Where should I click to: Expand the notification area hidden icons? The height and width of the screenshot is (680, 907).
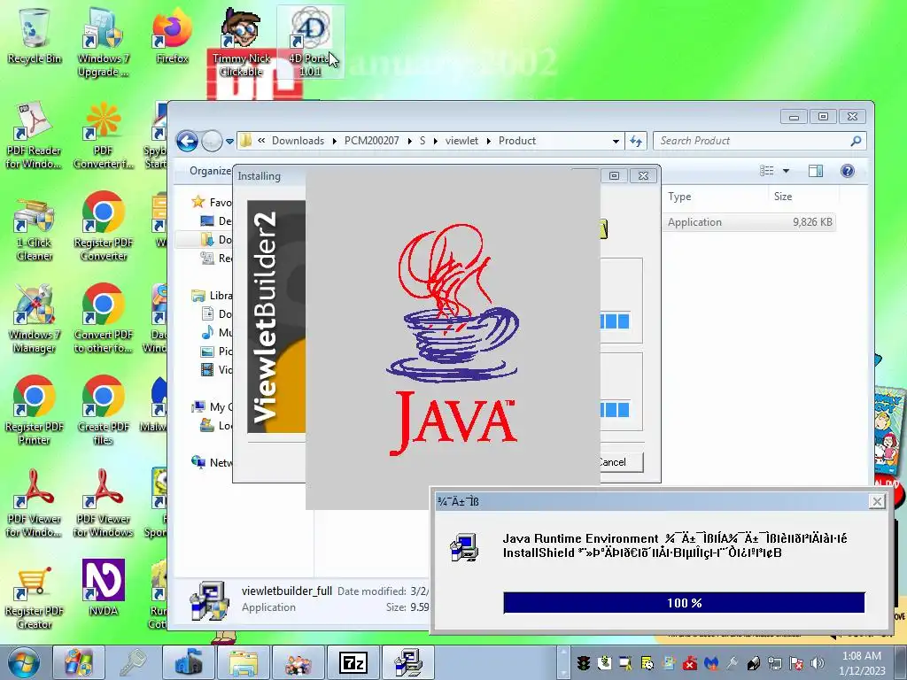point(562,663)
